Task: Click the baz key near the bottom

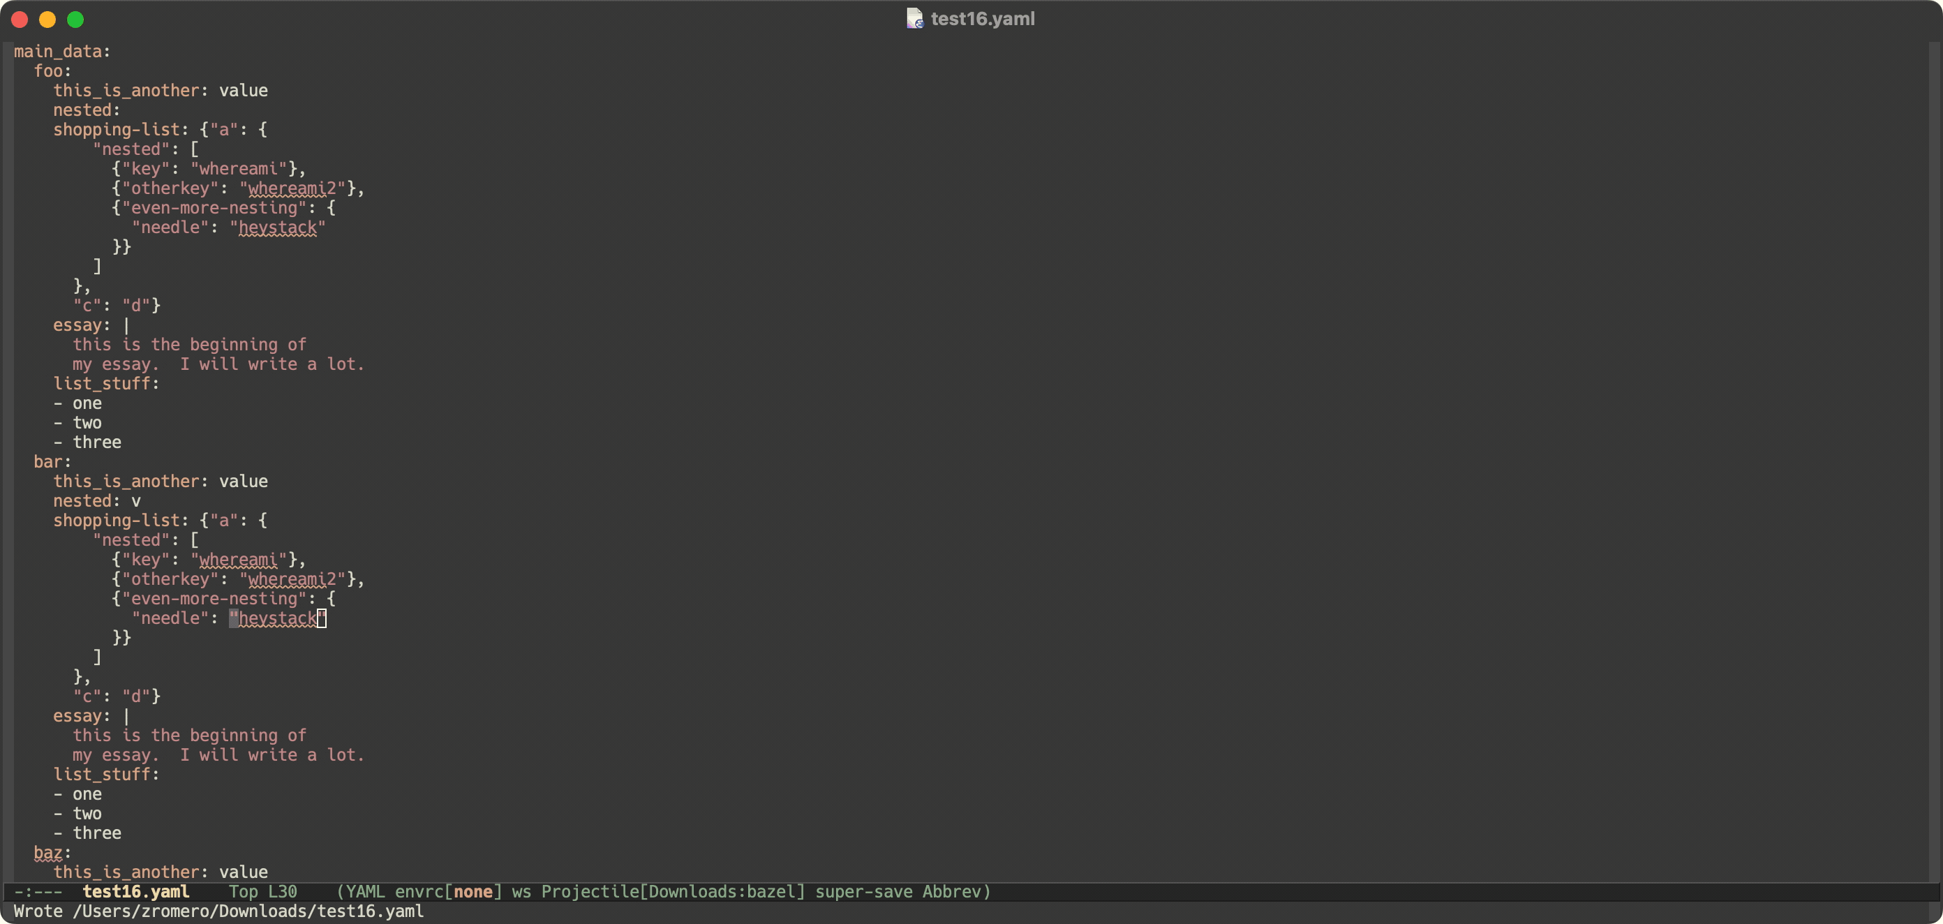Action: click(47, 852)
